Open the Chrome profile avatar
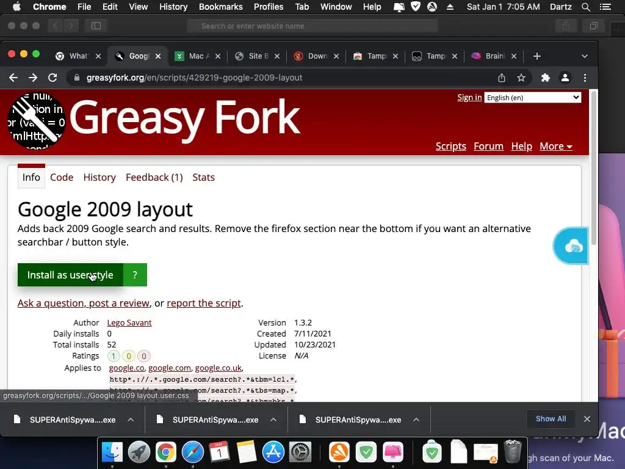The image size is (625, 469). (565, 78)
